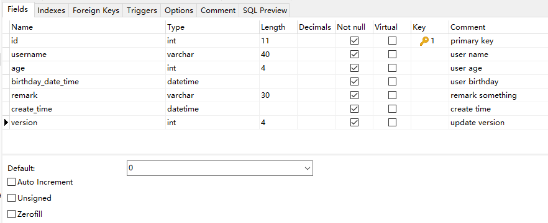Select the varchar type cell of username
This screenshot has height=223, width=548.
point(212,55)
